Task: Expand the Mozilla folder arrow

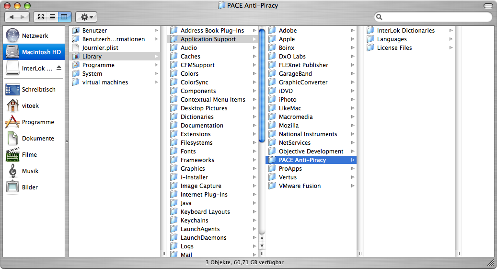Action: click(353, 125)
